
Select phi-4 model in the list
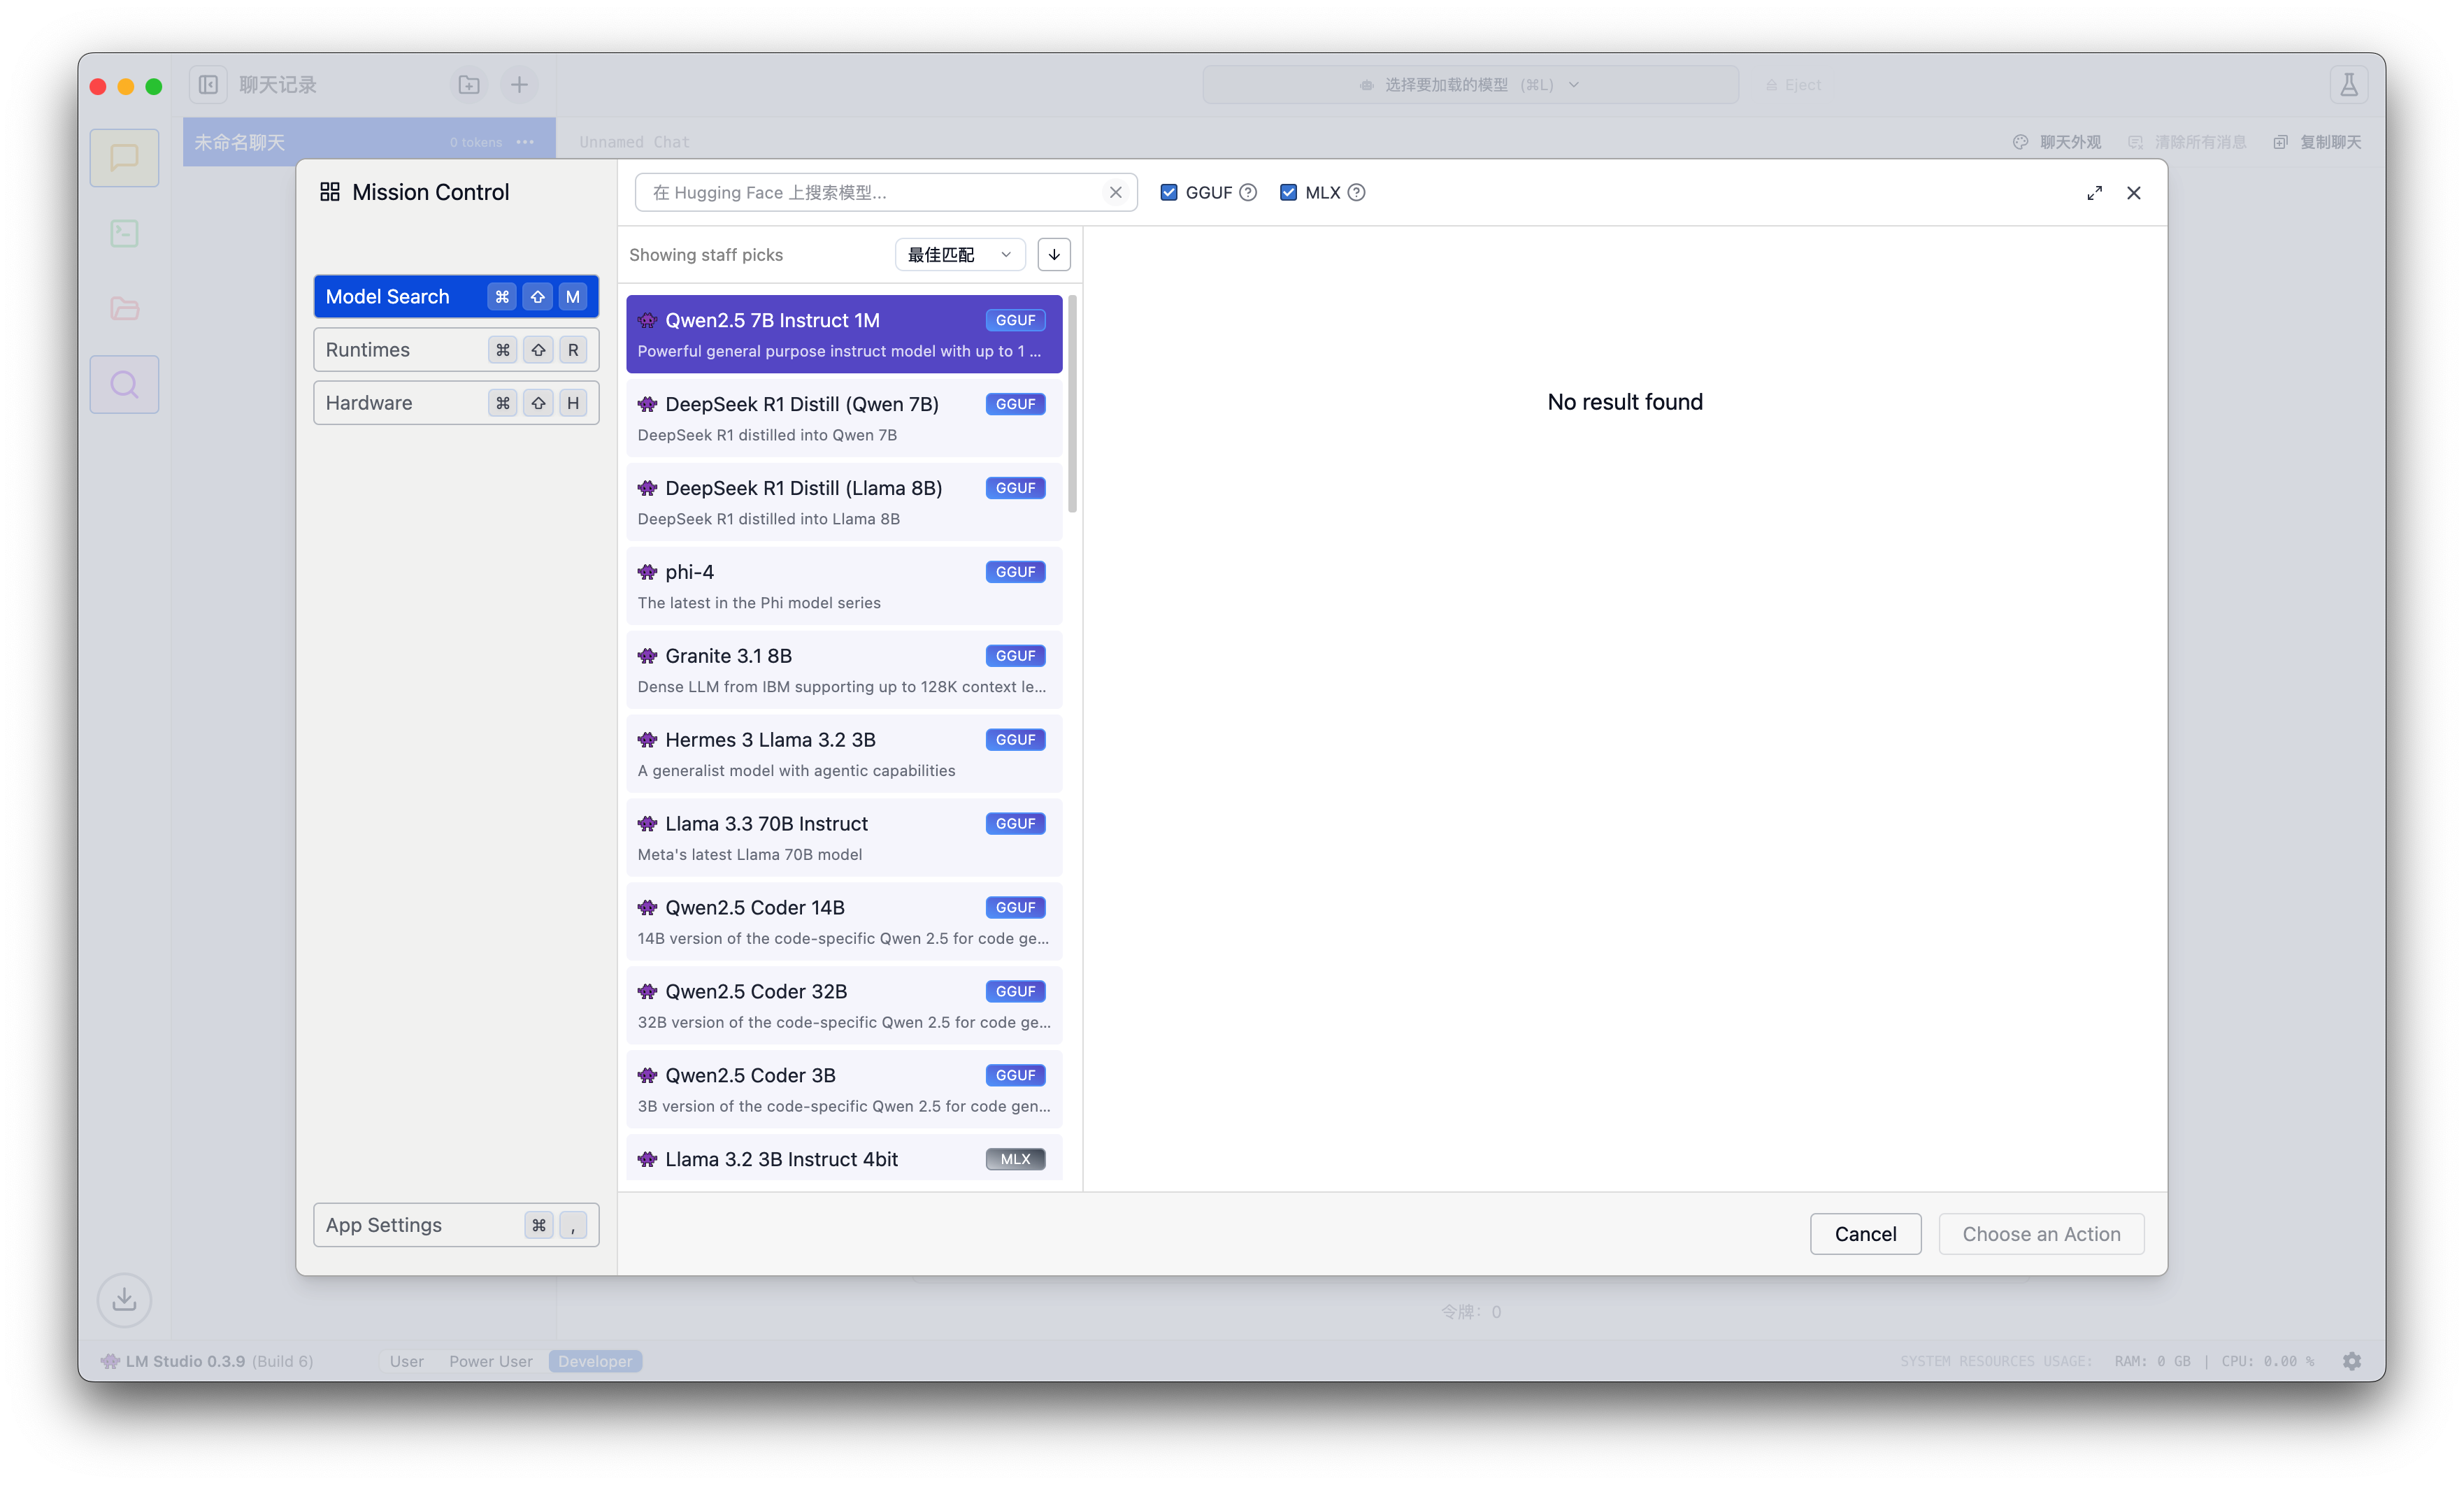pyautogui.click(x=843, y=586)
